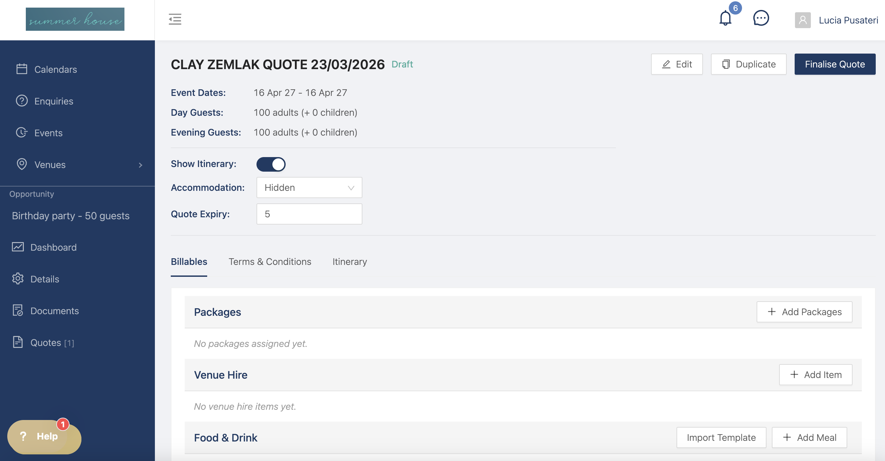Collapse the sidebar with the menu-fold icon
The width and height of the screenshot is (885, 461).
click(175, 19)
